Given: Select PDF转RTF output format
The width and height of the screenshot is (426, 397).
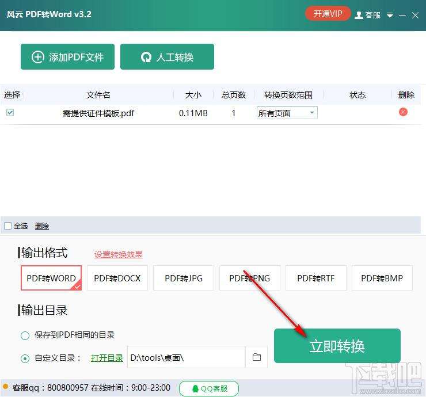Looking at the screenshot, I should point(316,278).
